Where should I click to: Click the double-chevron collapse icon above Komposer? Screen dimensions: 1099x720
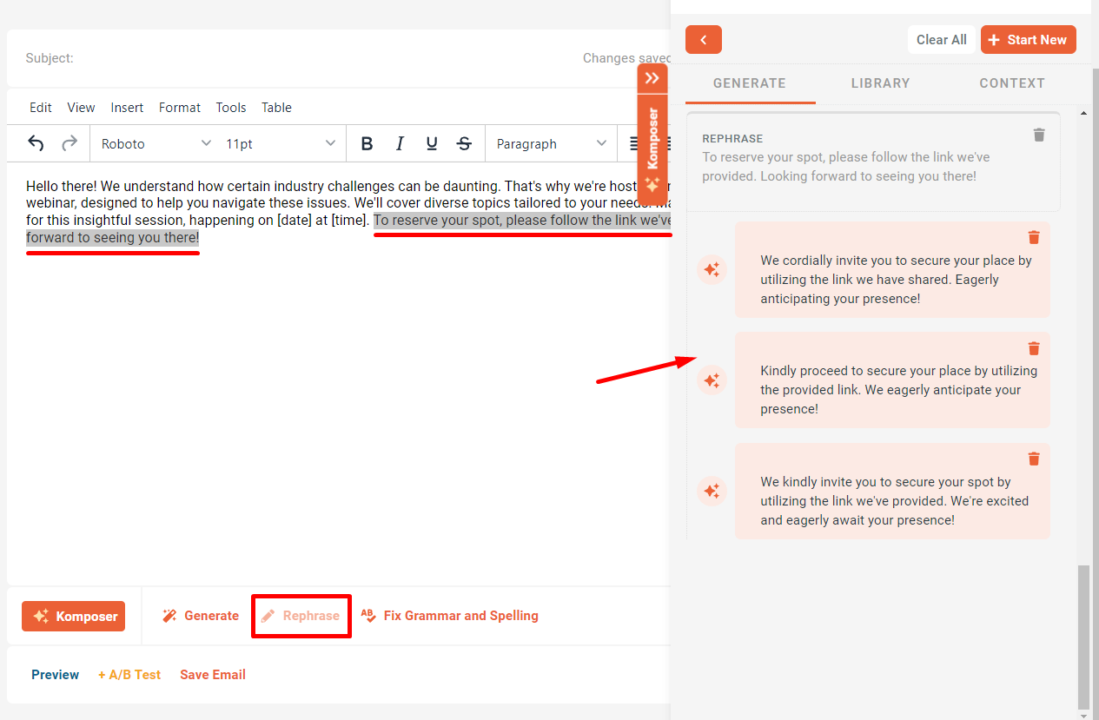click(x=652, y=77)
